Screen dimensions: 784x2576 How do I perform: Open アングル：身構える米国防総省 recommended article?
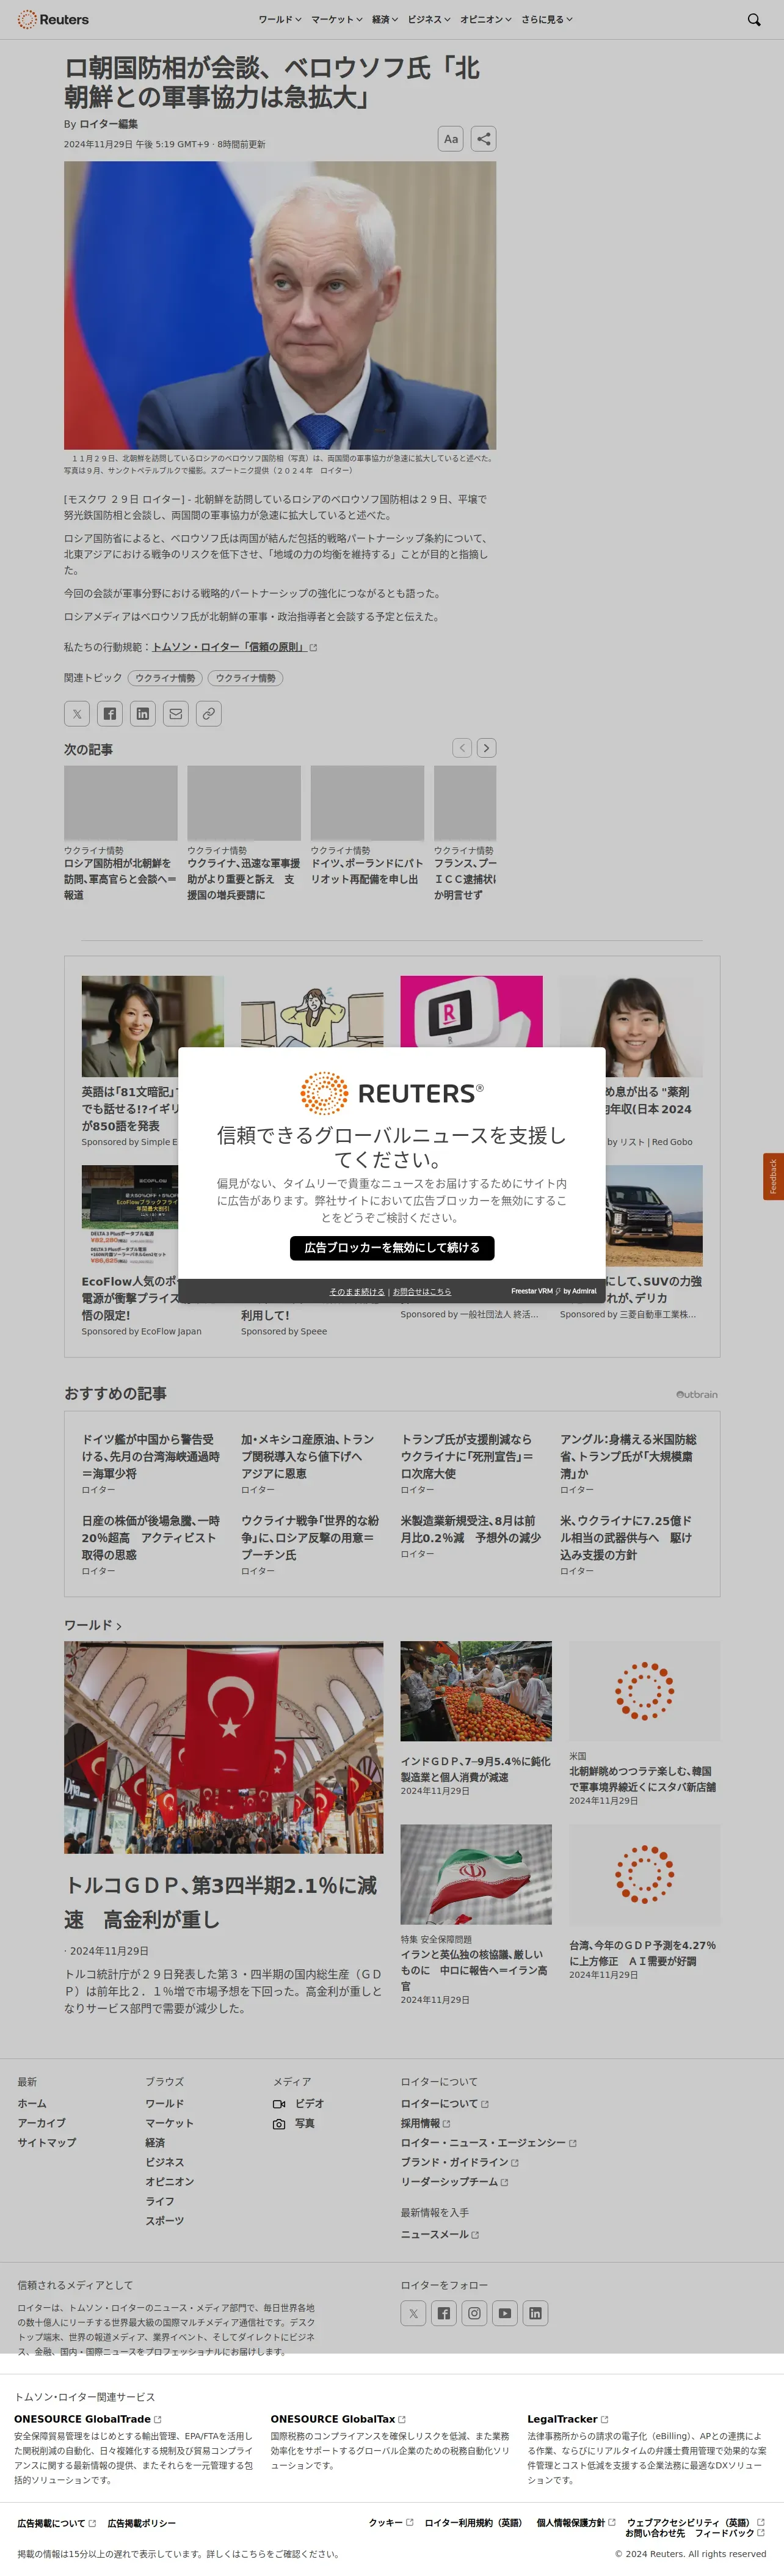point(629,1456)
